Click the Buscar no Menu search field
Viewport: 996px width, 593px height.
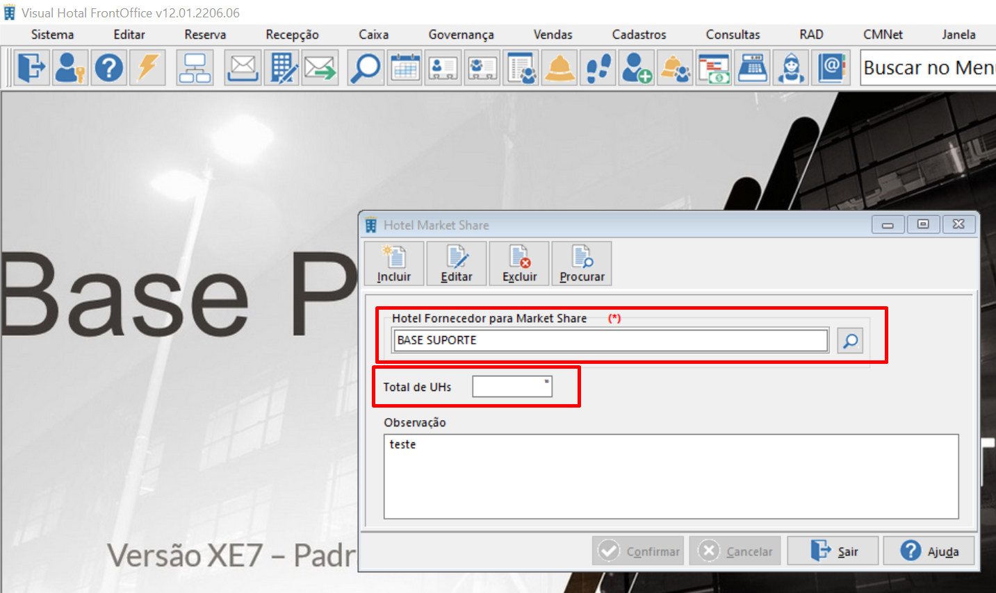pyautogui.click(x=928, y=68)
